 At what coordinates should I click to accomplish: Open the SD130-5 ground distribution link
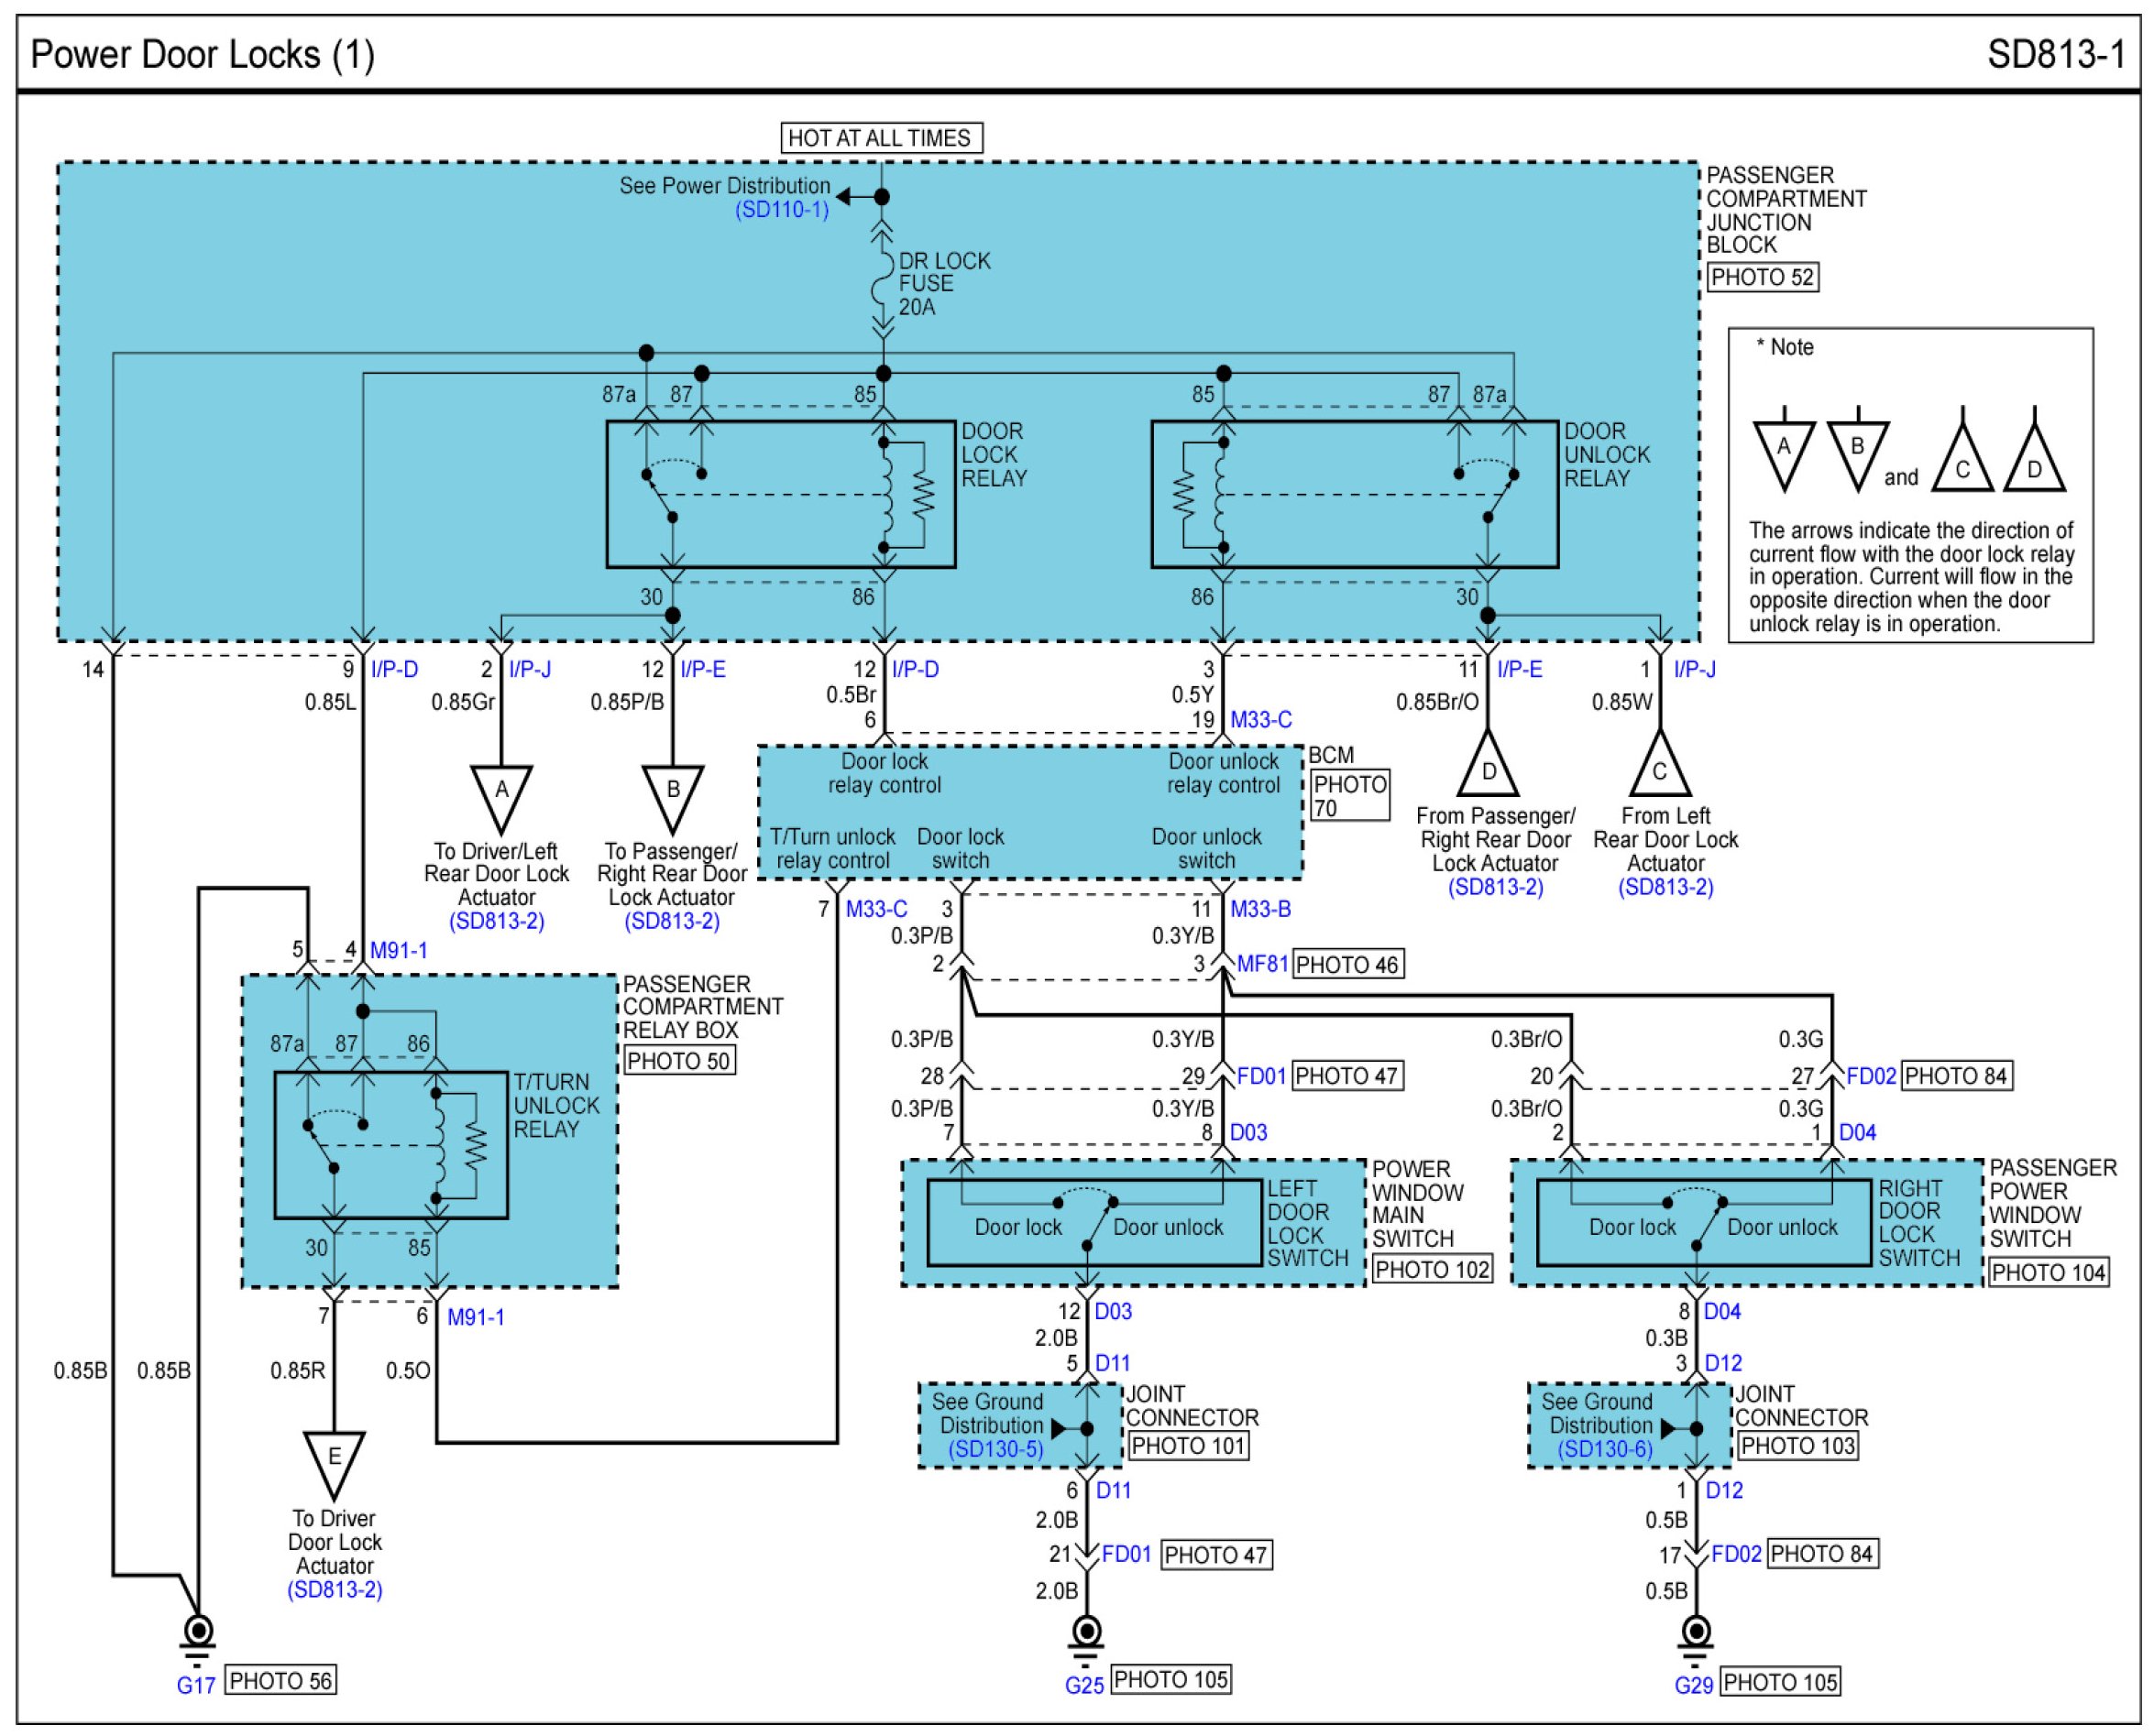click(x=995, y=1450)
